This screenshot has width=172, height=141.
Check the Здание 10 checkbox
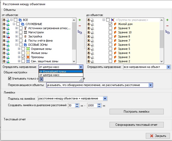coord(110,32)
